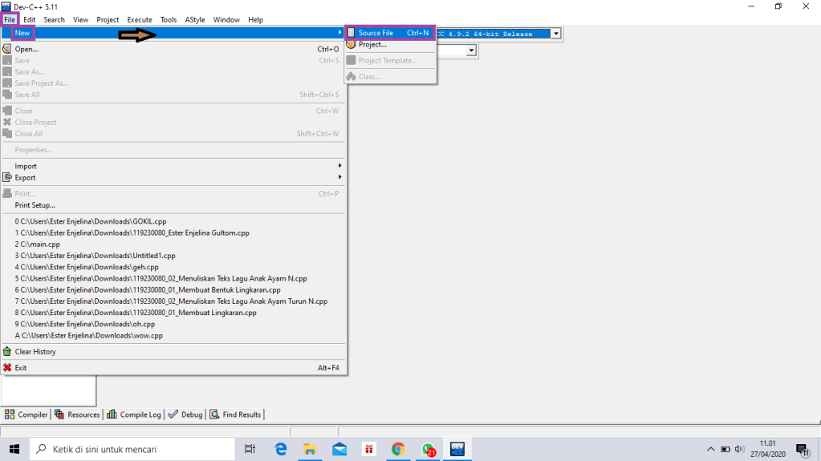Expand the compiler selection dropdown

[555, 34]
